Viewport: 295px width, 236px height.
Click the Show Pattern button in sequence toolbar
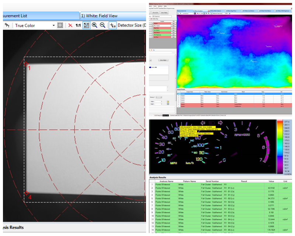tap(164, 13)
